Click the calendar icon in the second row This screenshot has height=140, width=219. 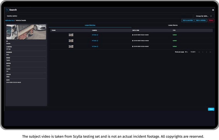133,41
